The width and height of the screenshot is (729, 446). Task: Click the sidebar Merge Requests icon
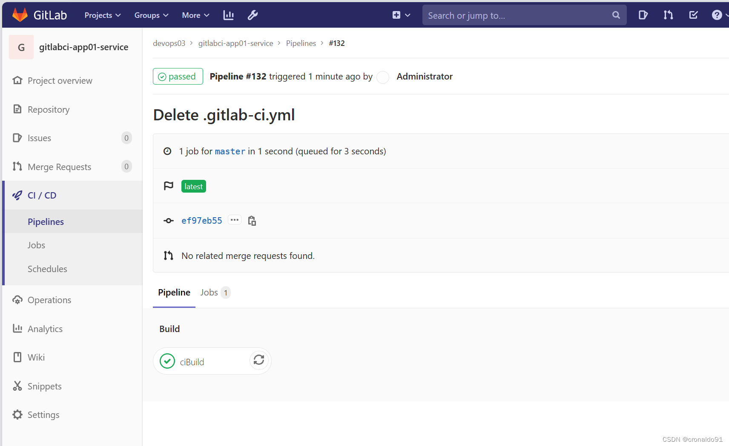(x=17, y=166)
